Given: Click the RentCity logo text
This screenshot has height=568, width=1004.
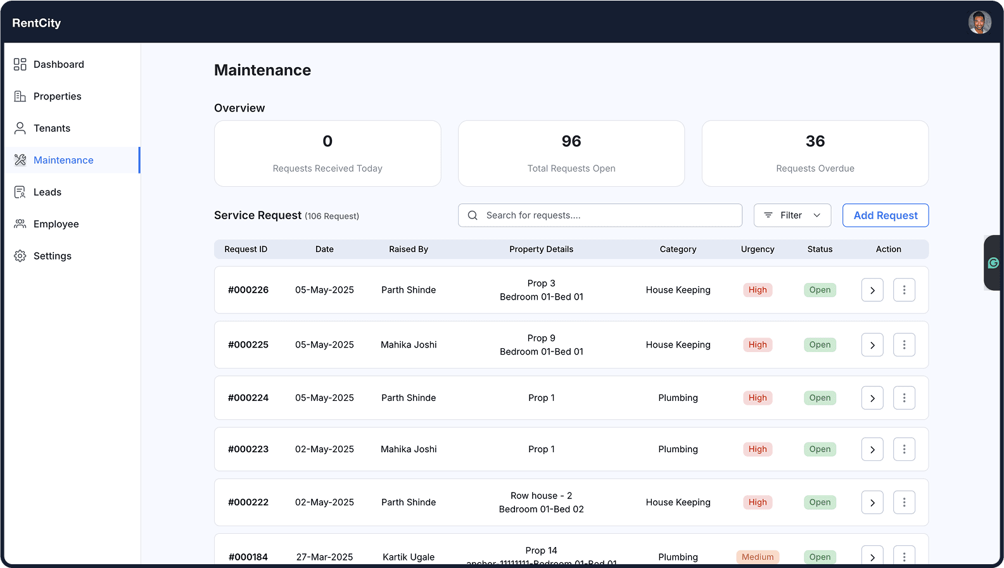Looking at the screenshot, I should point(37,23).
